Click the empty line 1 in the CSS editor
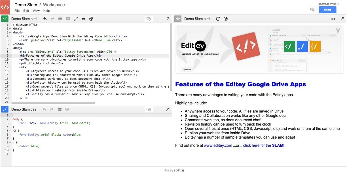347x174 pixels. coord(92,115)
